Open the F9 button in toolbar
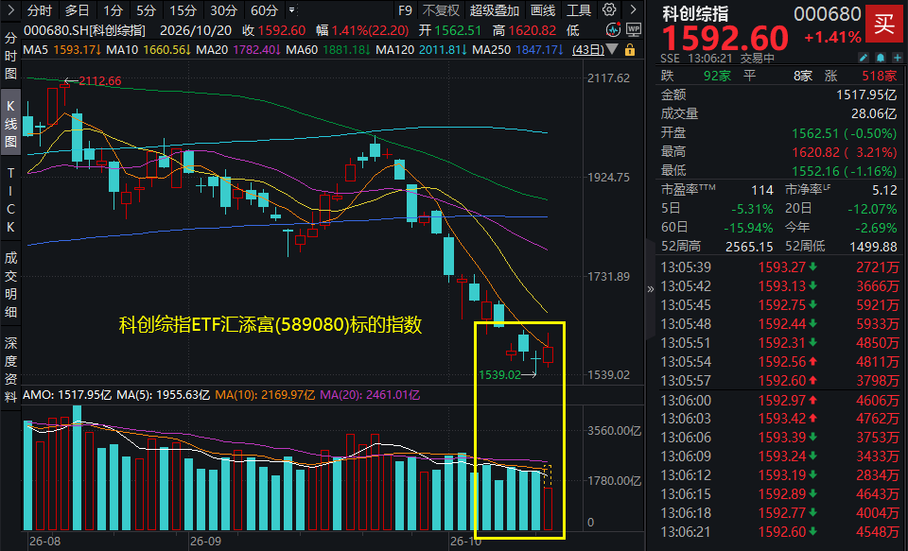Screen dimensions: 908x551 406,10
